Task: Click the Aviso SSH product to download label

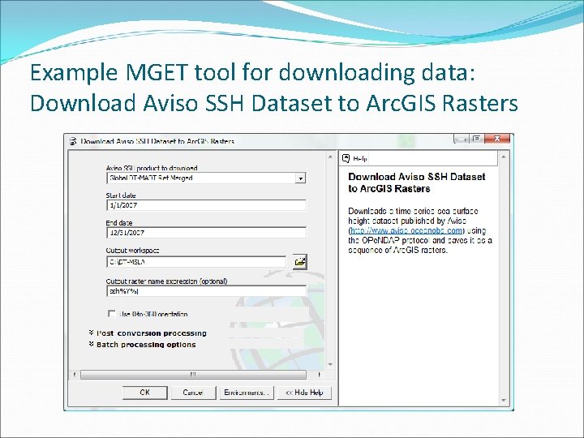Action: [152, 168]
